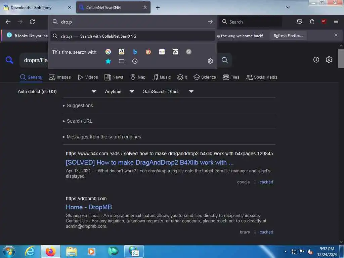
Task: Search this time with Amazon
Action: click(122, 52)
